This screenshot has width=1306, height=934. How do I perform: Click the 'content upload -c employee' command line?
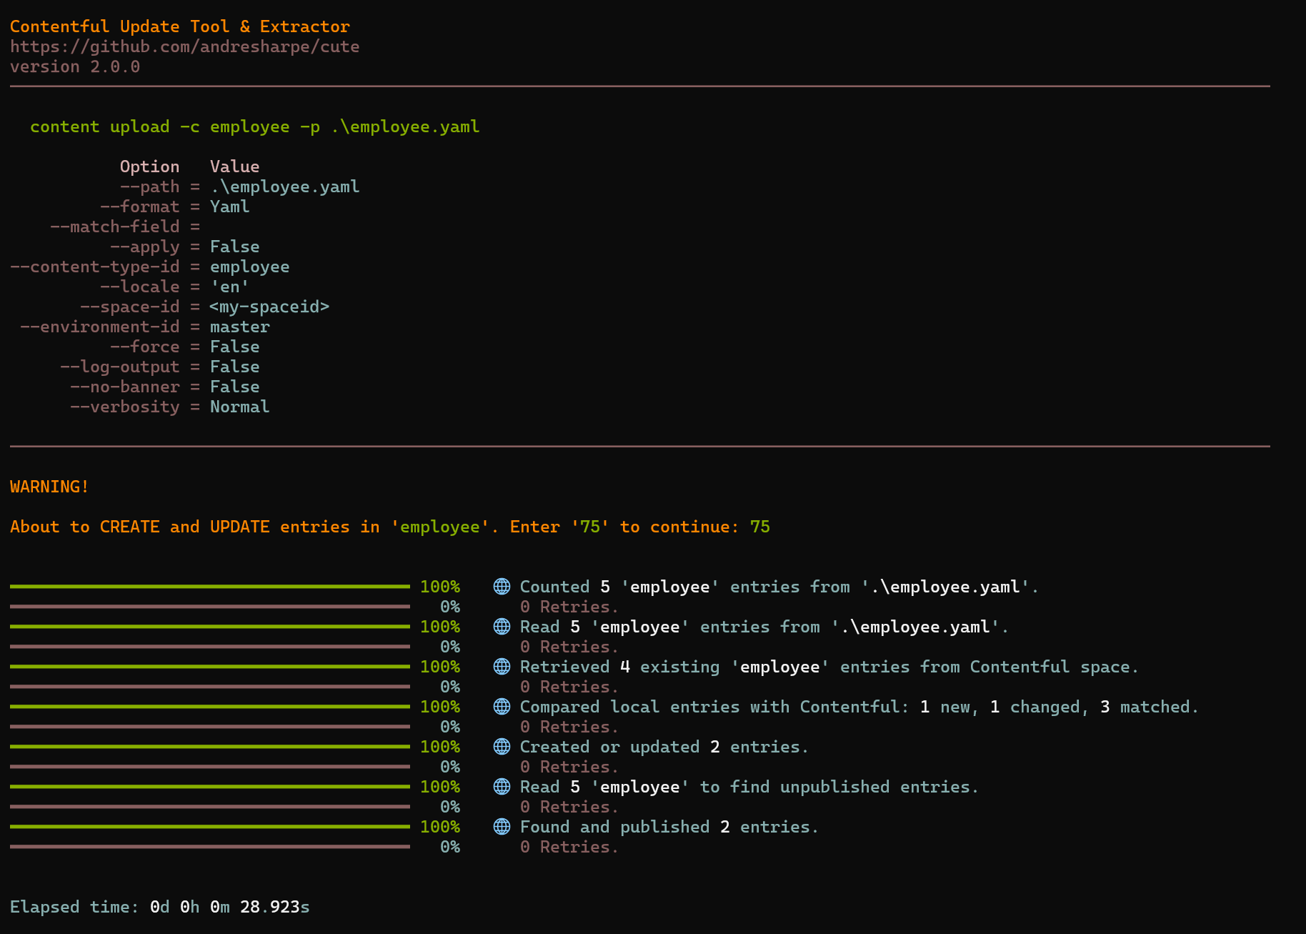[255, 126]
